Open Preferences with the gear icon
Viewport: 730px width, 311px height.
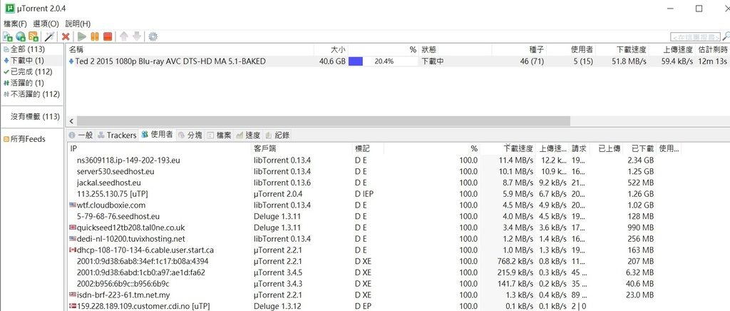(153, 36)
